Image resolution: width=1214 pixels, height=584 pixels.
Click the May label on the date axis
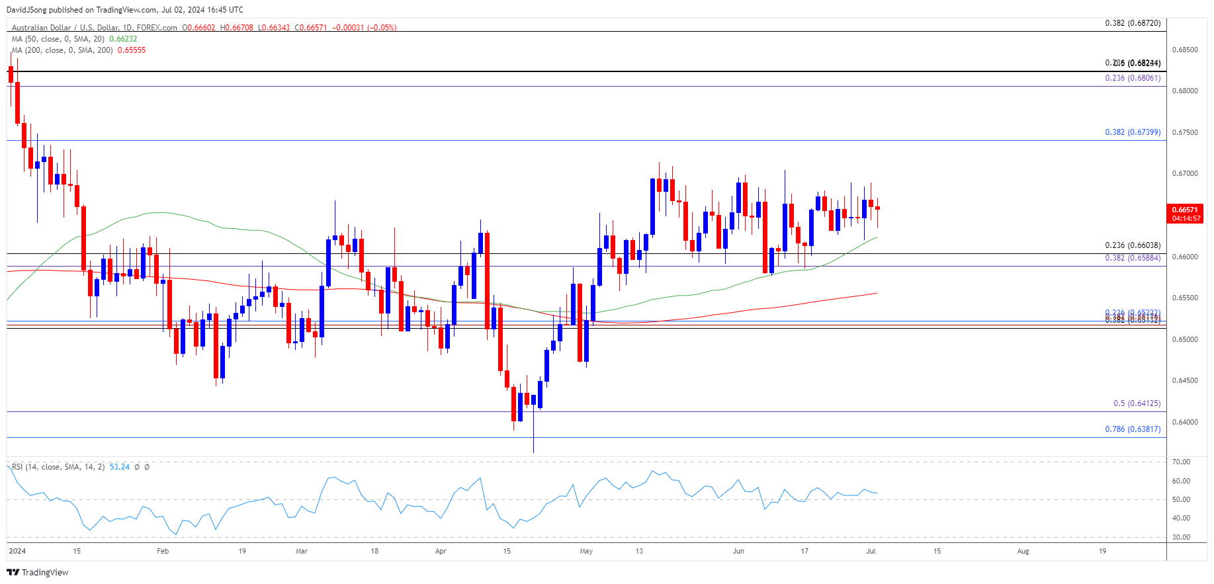586,551
